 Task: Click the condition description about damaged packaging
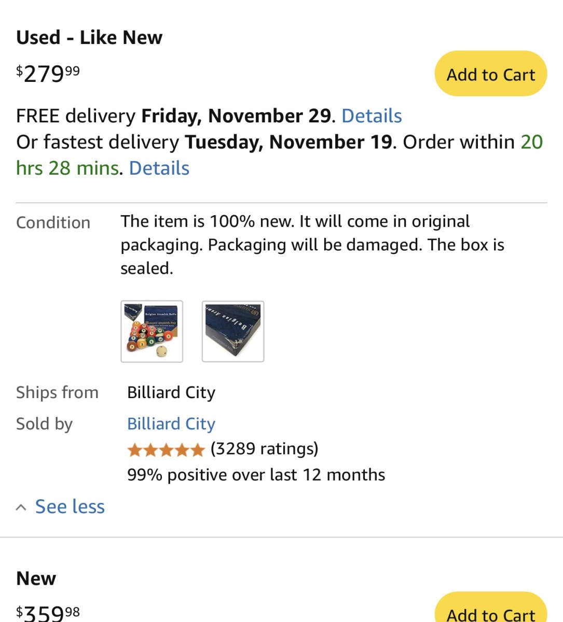(311, 245)
